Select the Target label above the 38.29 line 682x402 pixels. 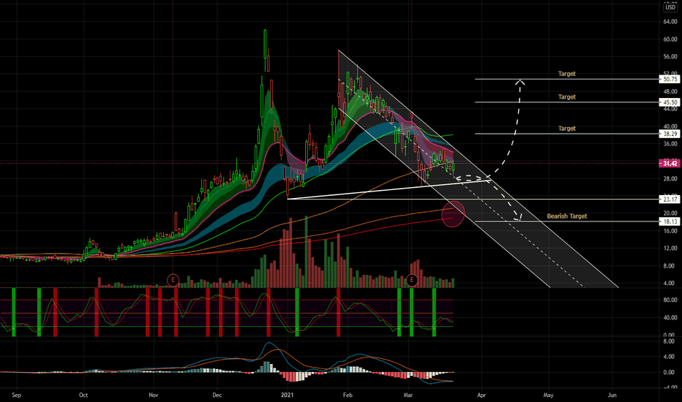coord(566,129)
